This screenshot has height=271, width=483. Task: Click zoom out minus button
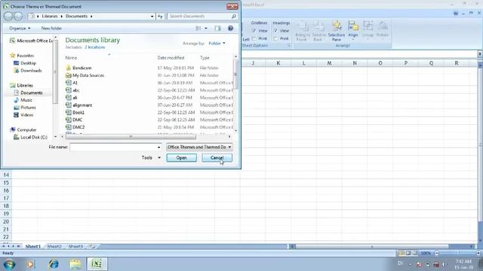pos(436,253)
